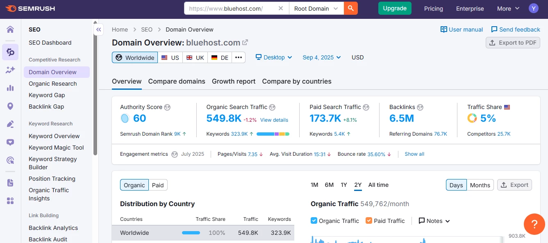Open the Social heart chat sidebar icon
The width and height of the screenshot is (548, 243).
click(x=10, y=142)
